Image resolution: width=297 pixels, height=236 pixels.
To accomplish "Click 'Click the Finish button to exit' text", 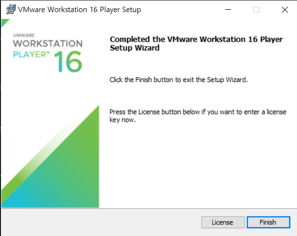I will tap(179, 80).
